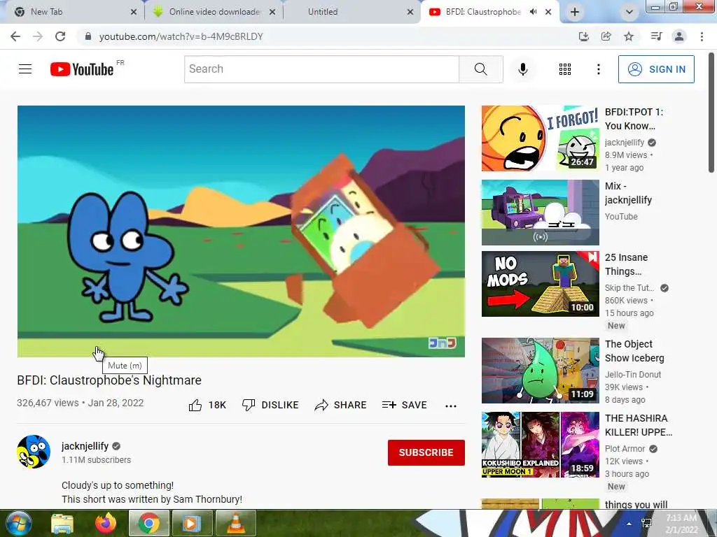This screenshot has width=717, height=537.
Task: Go back using browser back arrow
Action: tap(15, 36)
